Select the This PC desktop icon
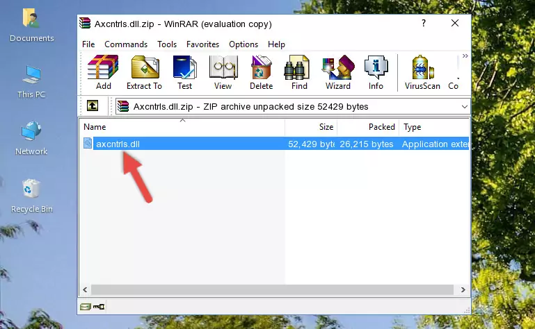The height and width of the screenshot is (329, 535). [31, 82]
